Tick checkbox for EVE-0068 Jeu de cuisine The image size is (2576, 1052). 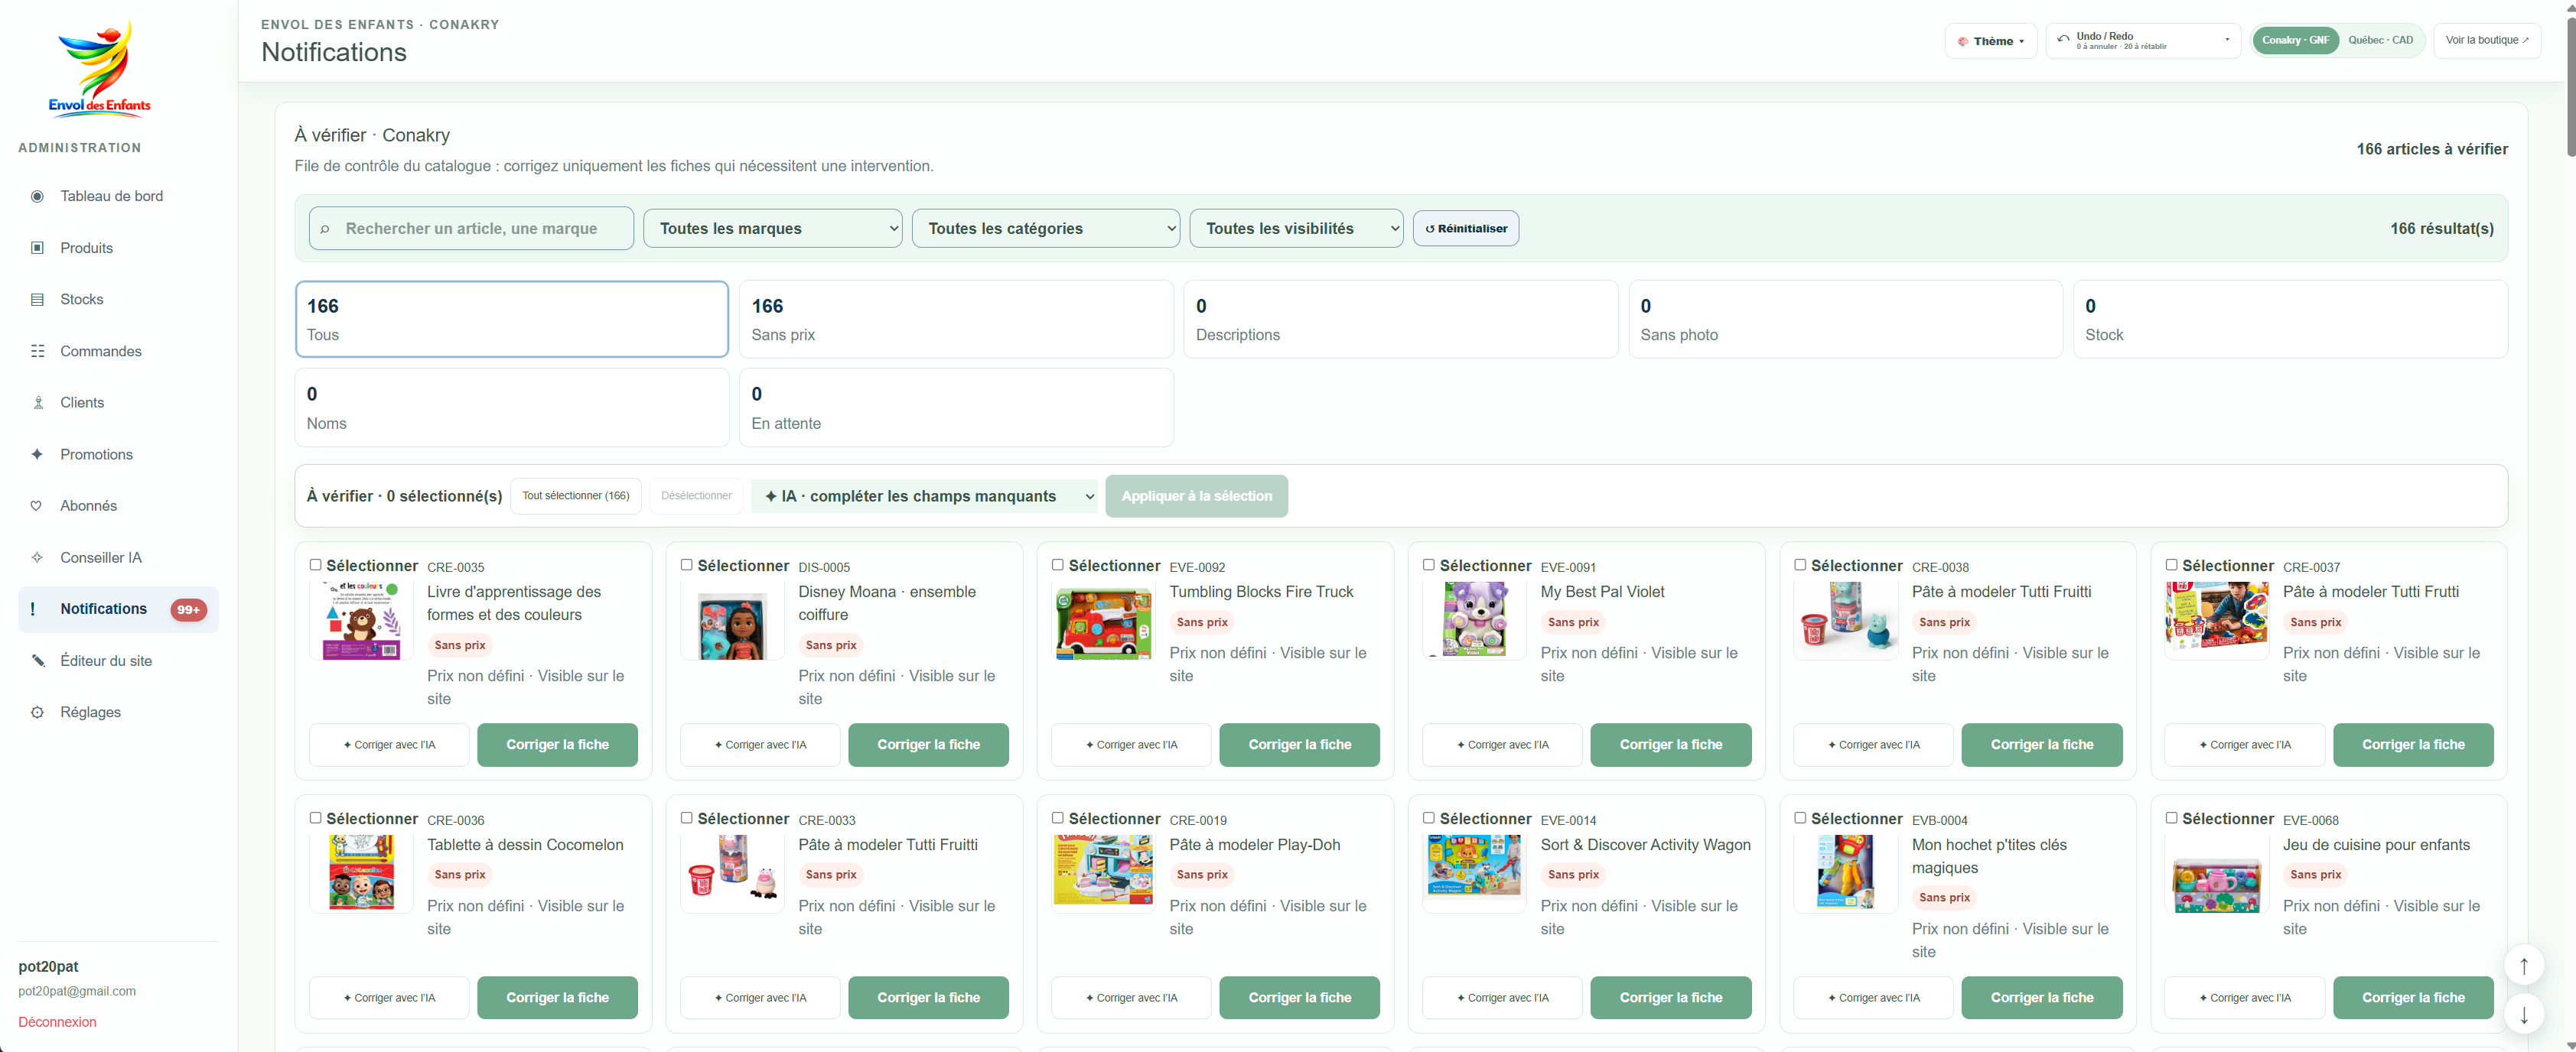point(2172,817)
